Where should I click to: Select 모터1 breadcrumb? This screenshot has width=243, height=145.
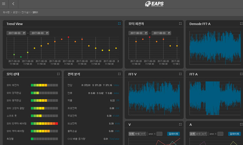(x=35, y=12)
